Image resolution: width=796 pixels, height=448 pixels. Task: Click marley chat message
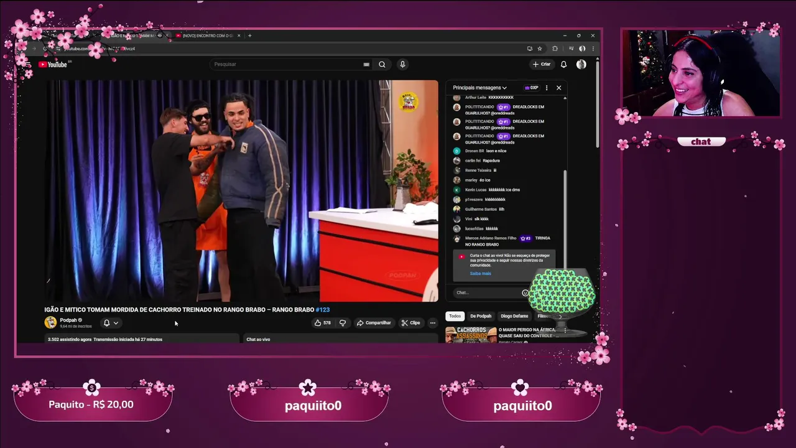click(507, 180)
